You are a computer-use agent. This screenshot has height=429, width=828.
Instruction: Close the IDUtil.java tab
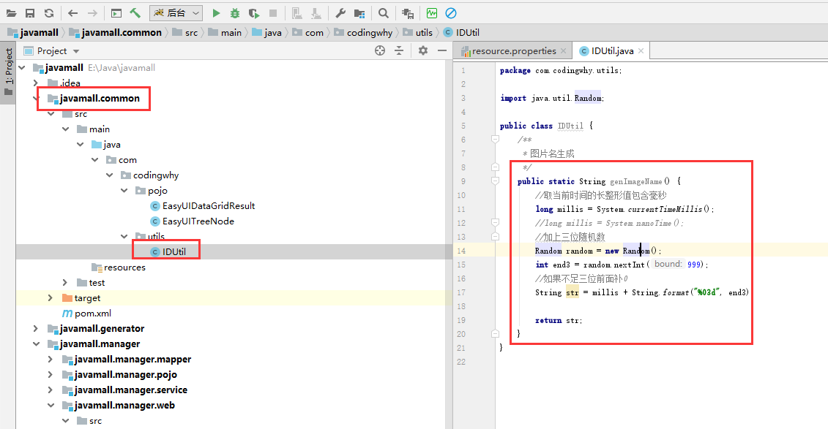(641, 51)
